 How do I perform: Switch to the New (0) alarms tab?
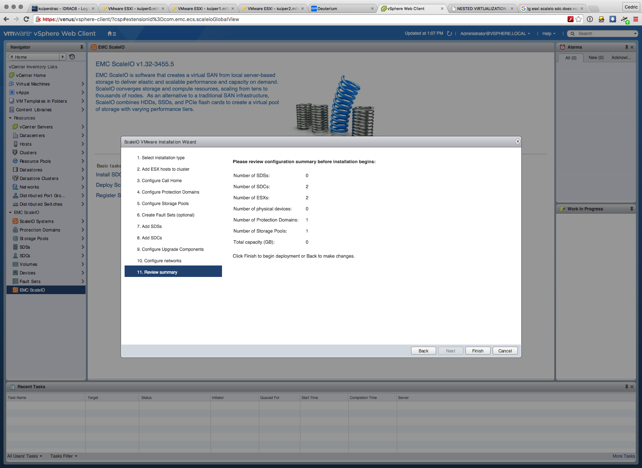coord(596,58)
